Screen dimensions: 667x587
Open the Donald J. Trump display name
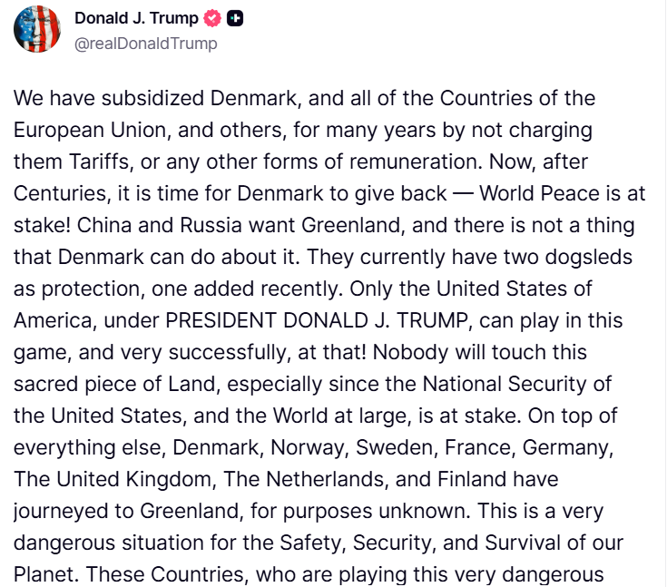(138, 18)
